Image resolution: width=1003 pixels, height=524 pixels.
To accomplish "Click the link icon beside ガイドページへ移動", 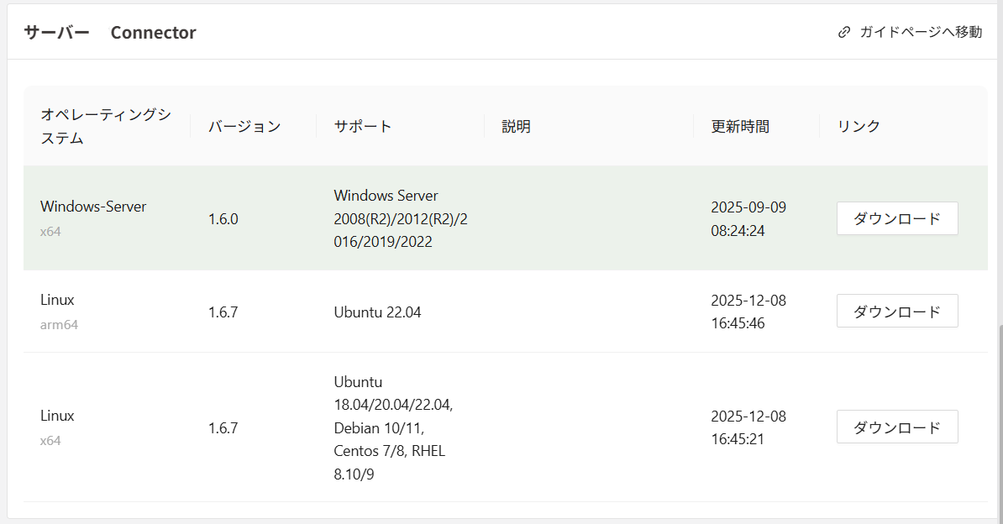I will click(x=843, y=31).
